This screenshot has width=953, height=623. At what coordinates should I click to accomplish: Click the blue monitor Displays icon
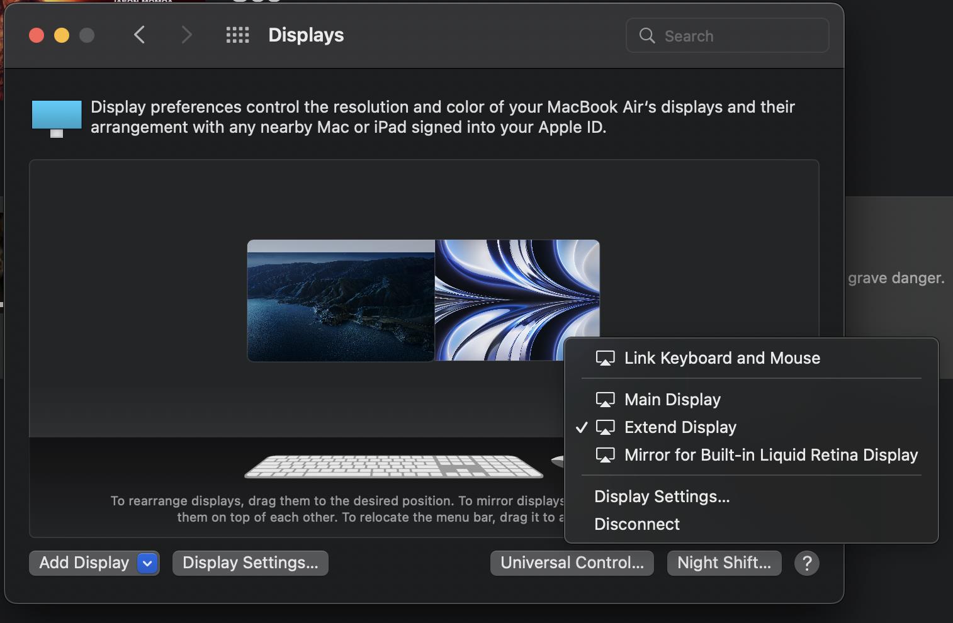pyautogui.click(x=57, y=118)
